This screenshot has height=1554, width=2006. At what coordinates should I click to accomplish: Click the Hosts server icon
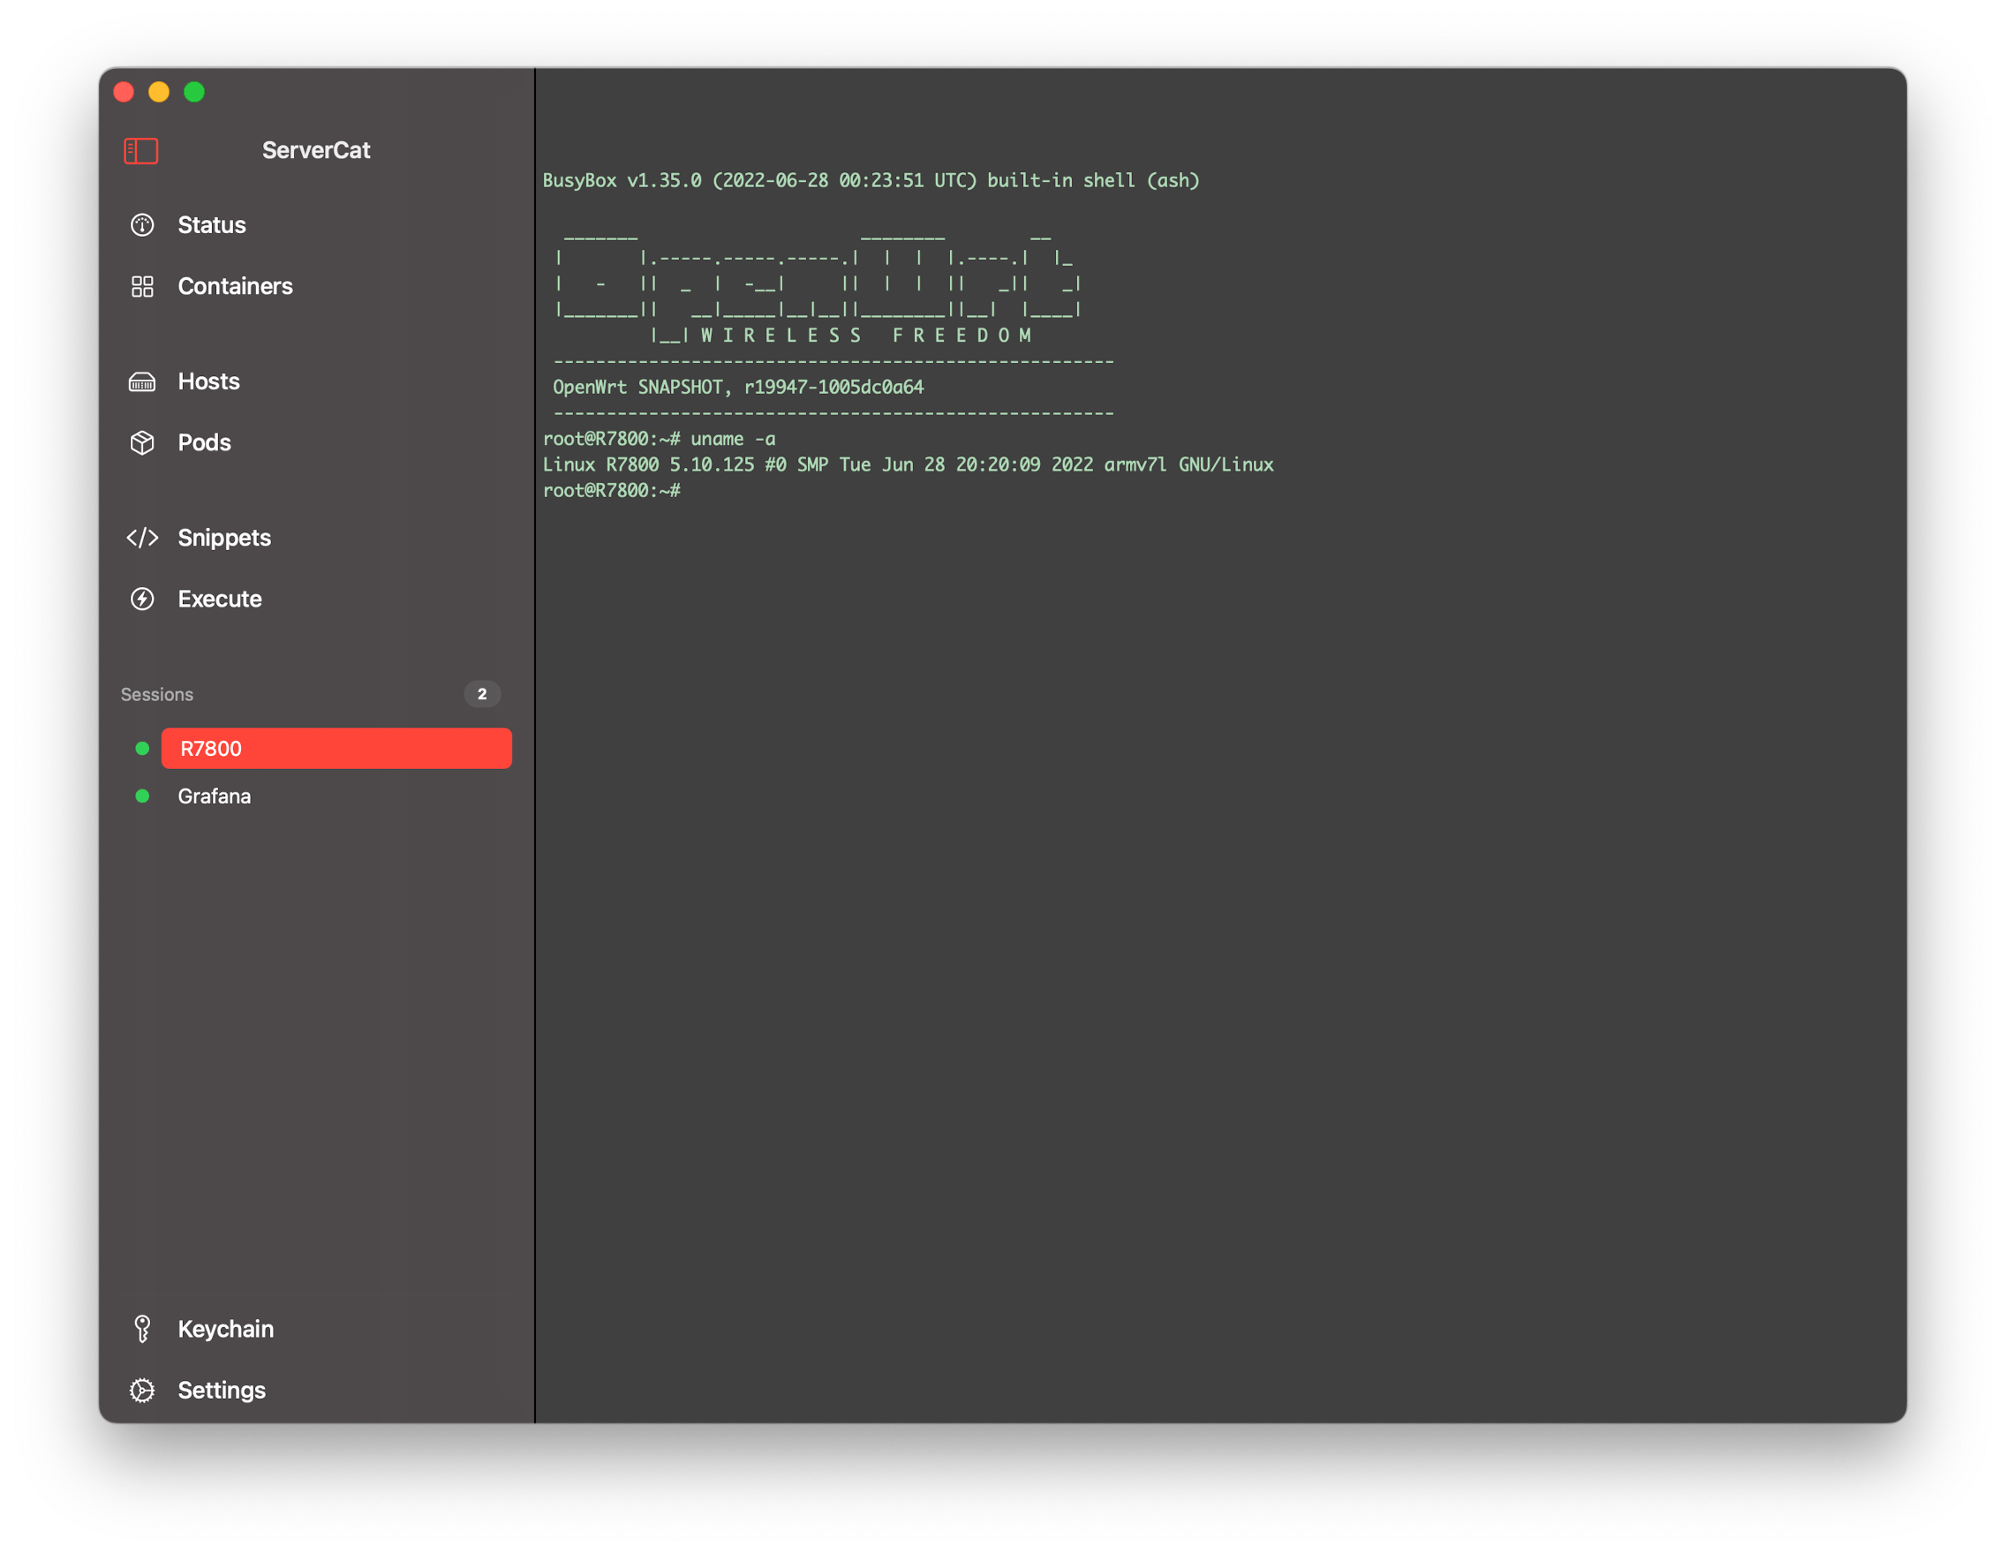coord(142,382)
